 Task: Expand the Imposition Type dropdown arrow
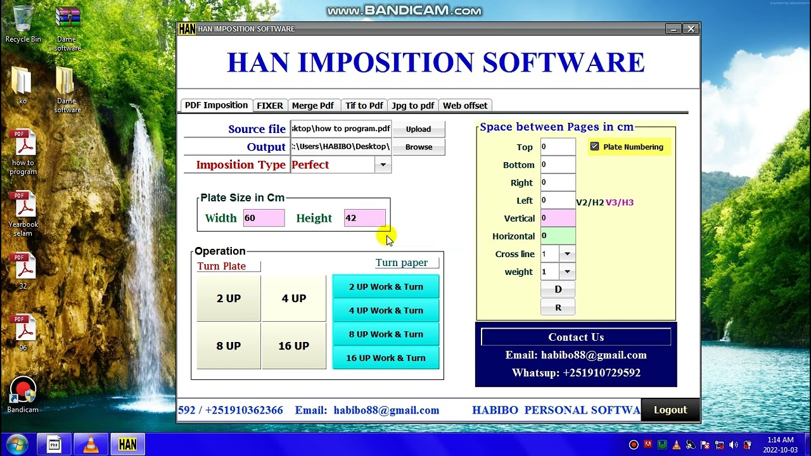383,165
